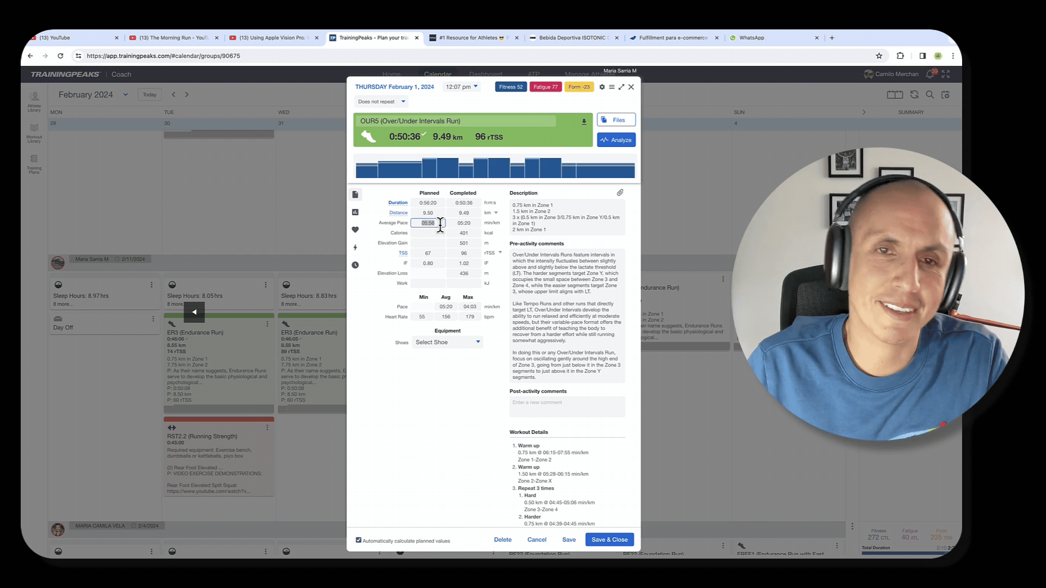1046x588 pixels.
Task: Click the Distance label link
Action: coord(398,213)
